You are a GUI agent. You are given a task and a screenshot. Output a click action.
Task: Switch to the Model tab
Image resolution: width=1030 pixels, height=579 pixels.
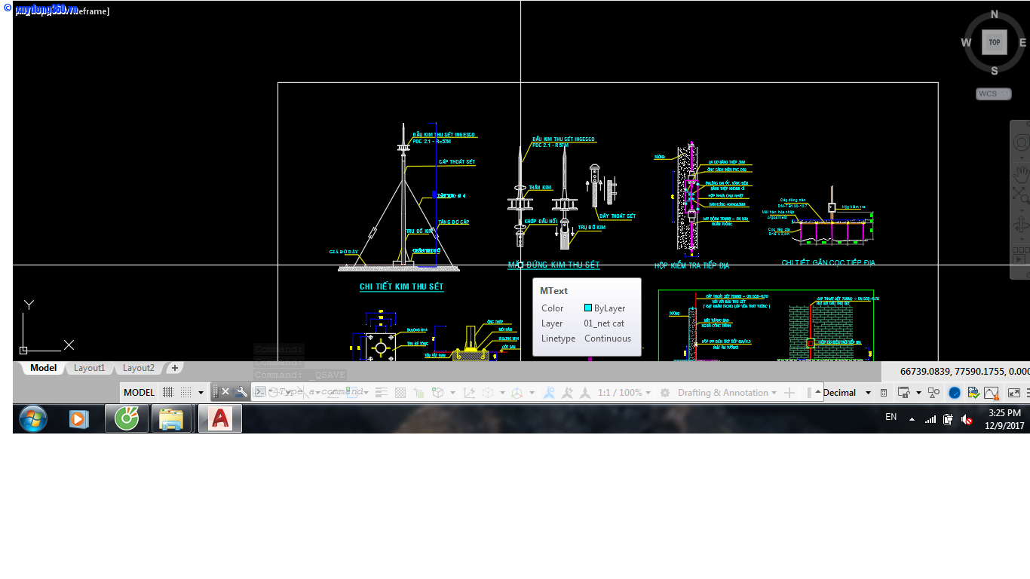[x=43, y=368]
